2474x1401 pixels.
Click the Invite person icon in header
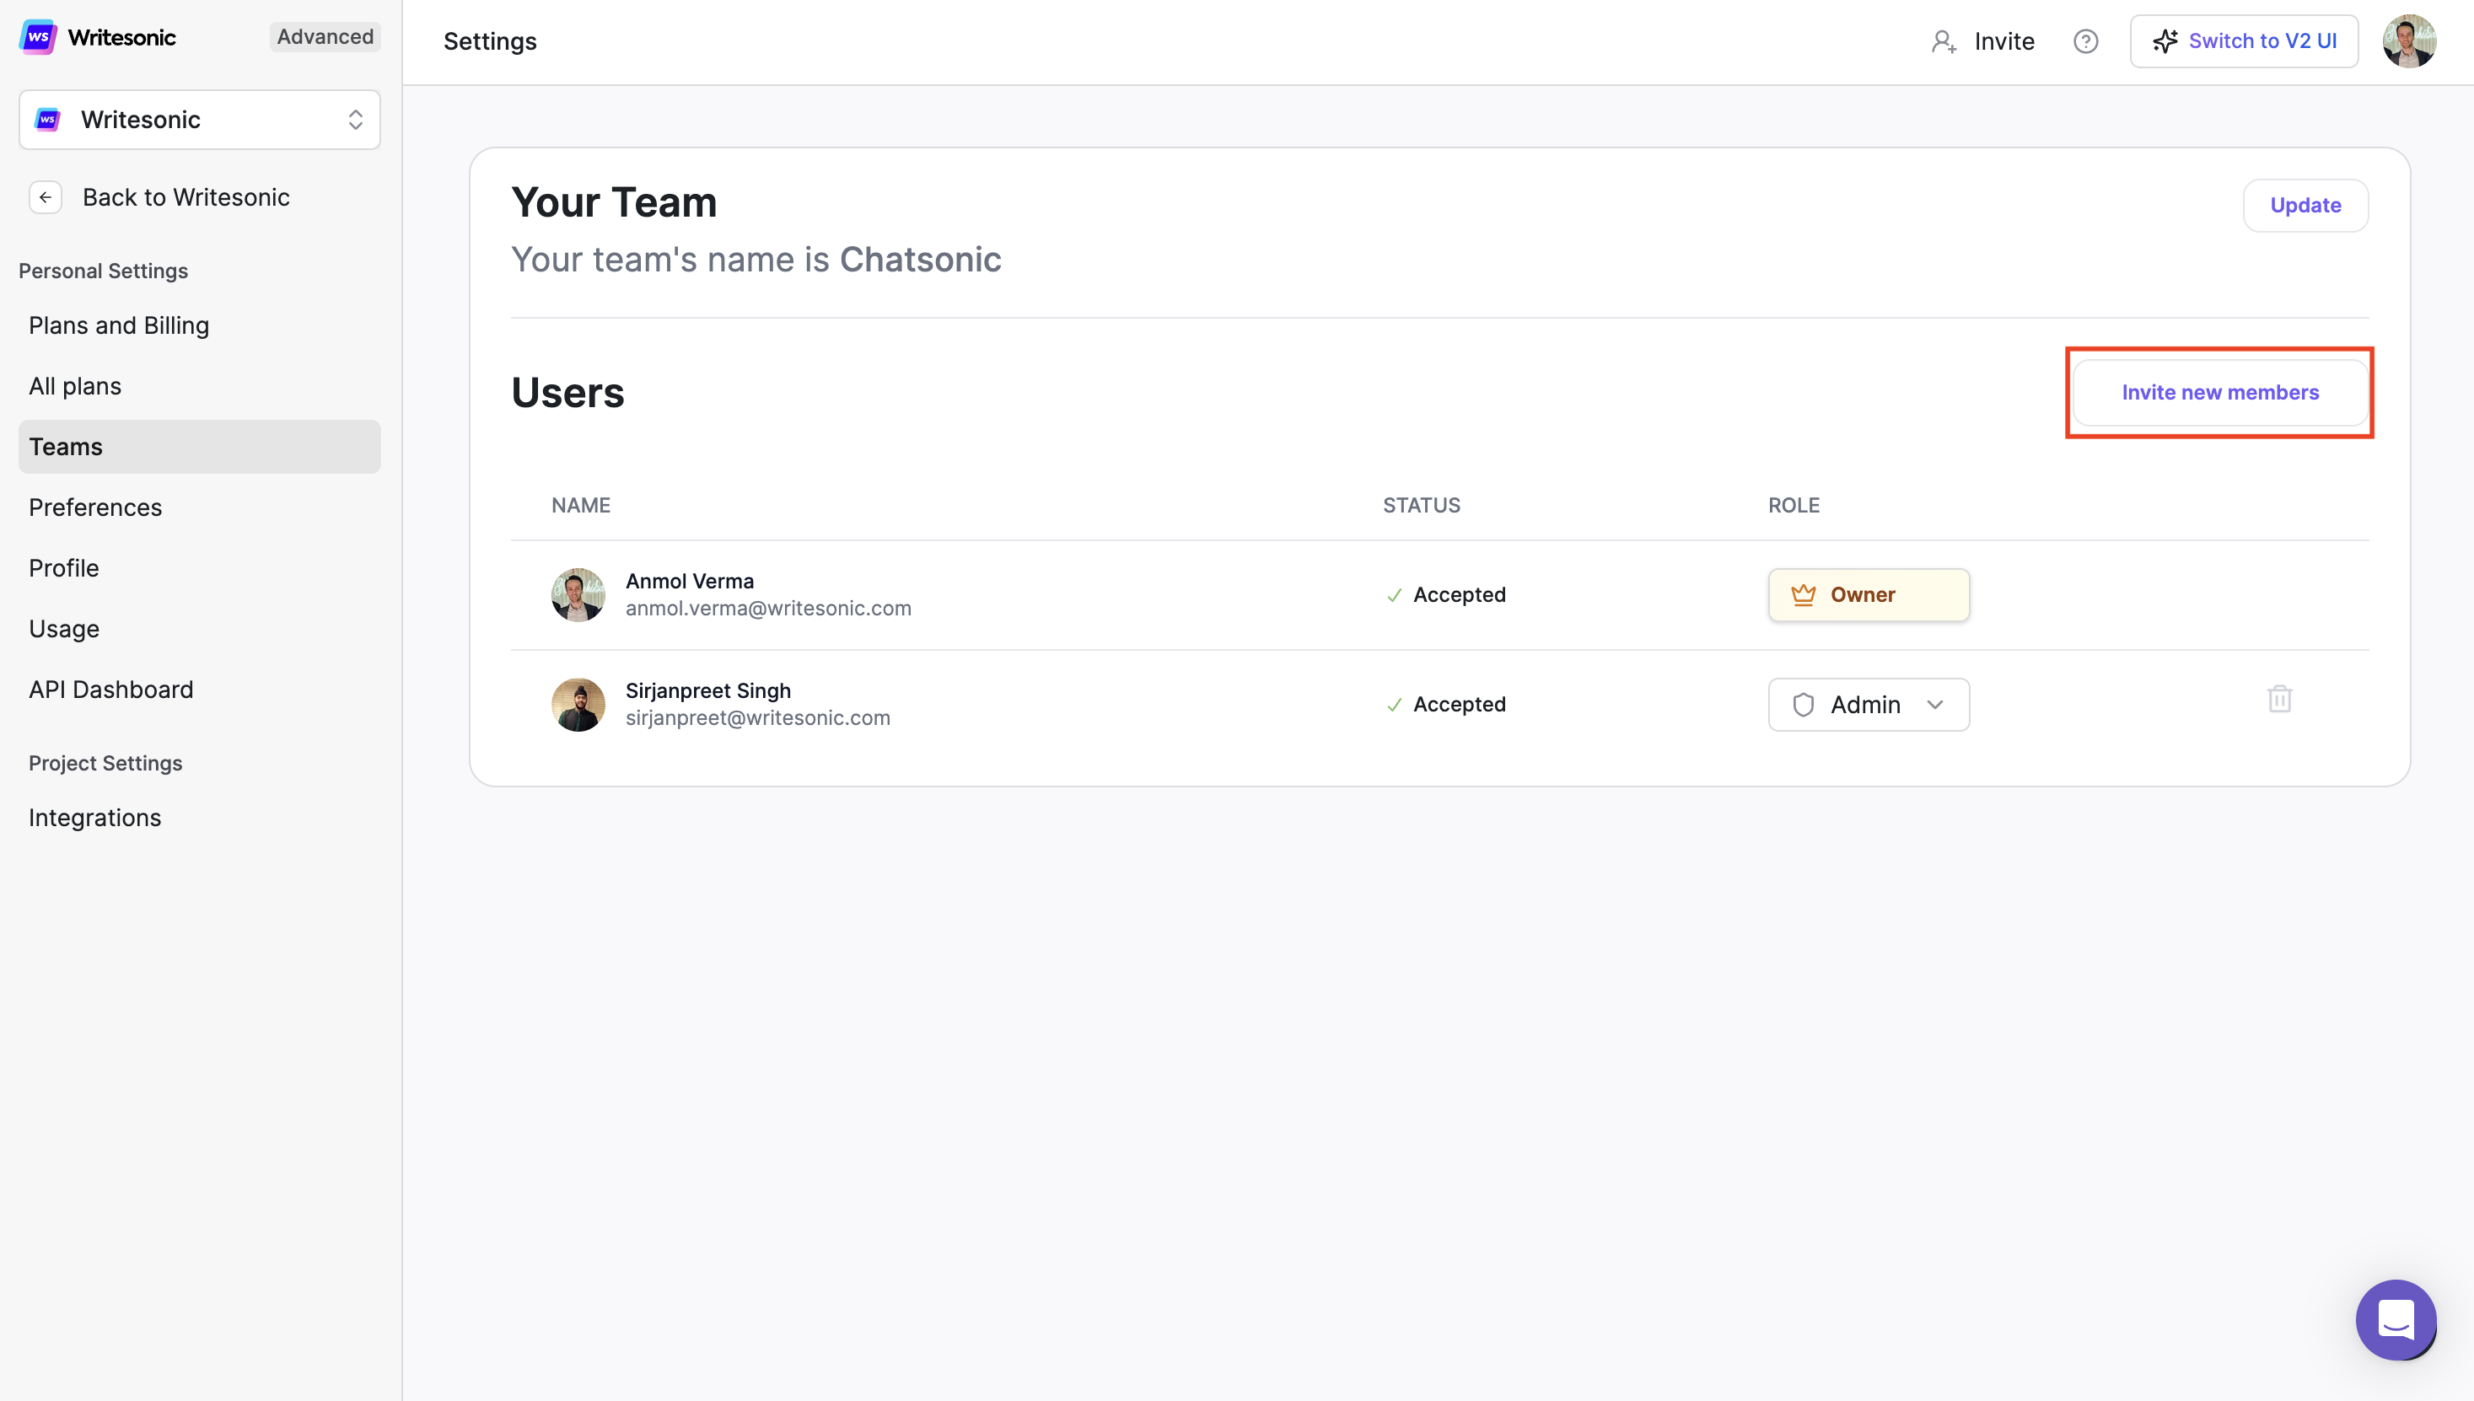point(1944,41)
